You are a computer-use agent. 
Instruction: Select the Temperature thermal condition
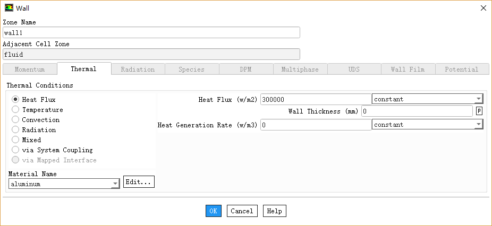click(15, 110)
